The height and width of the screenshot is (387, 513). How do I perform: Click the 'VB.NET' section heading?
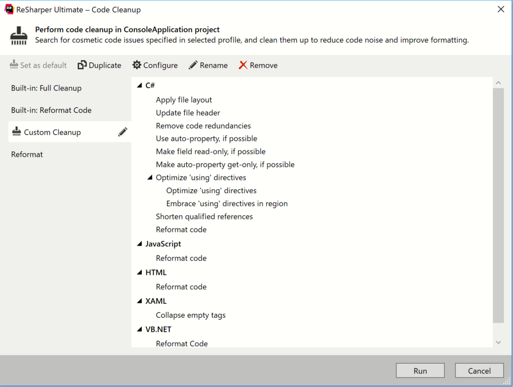click(x=158, y=329)
